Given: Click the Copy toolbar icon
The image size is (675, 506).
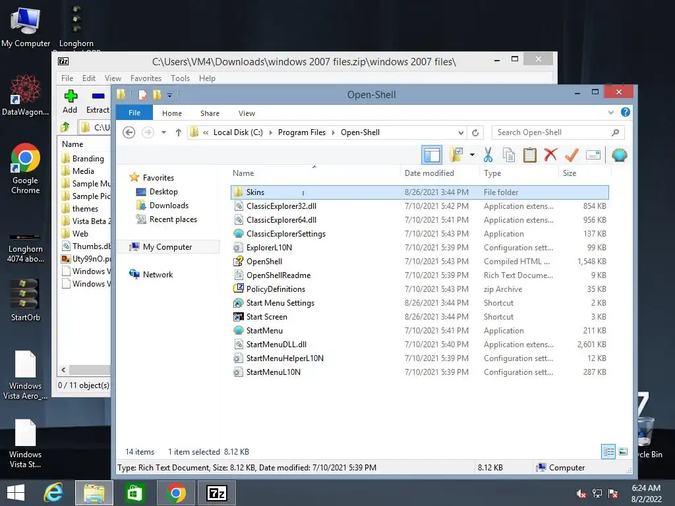Looking at the screenshot, I should pos(509,155).
